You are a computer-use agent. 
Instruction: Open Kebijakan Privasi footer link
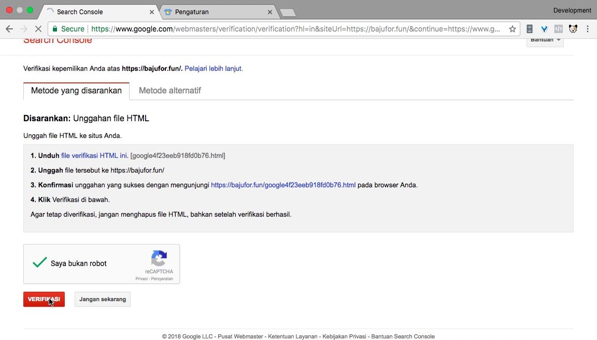pos(344,336)
